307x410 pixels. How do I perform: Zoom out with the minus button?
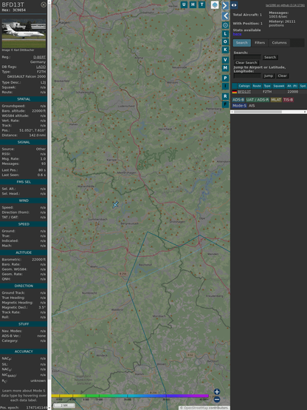217,400
